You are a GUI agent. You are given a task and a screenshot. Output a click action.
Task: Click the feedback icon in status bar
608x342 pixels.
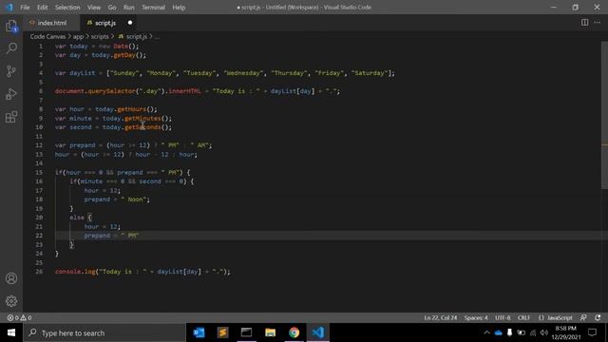coord(583,317)
